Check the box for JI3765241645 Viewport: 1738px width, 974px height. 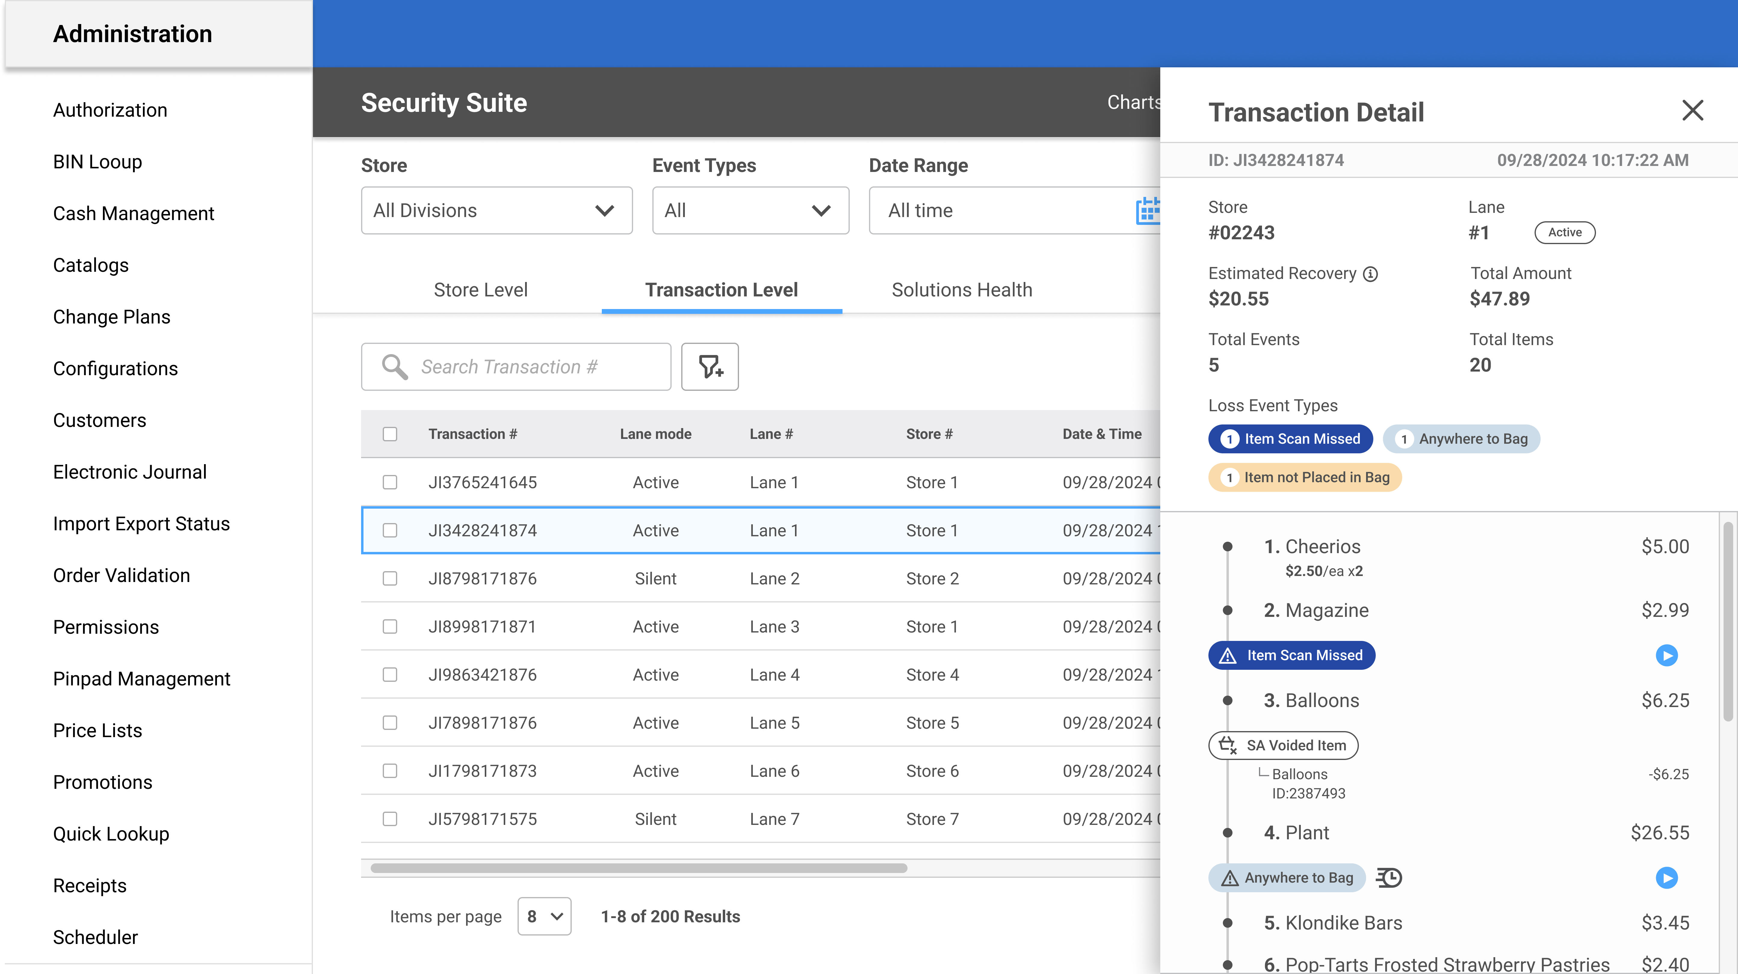tap(390, 482)
